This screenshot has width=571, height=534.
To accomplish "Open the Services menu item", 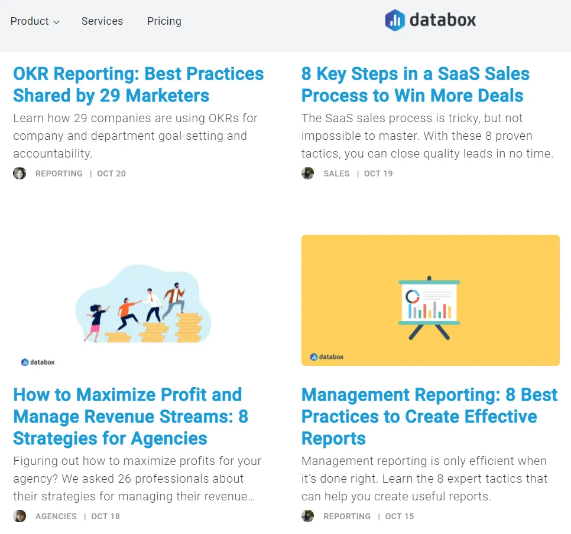I will [102, 21].
